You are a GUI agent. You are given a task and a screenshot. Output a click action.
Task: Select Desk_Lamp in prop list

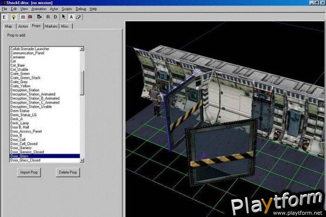click(45, 123)
